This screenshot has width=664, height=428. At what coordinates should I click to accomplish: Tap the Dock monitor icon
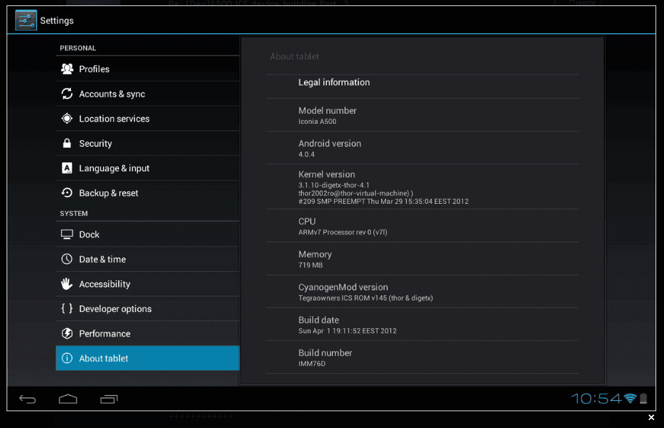(67, 234)
